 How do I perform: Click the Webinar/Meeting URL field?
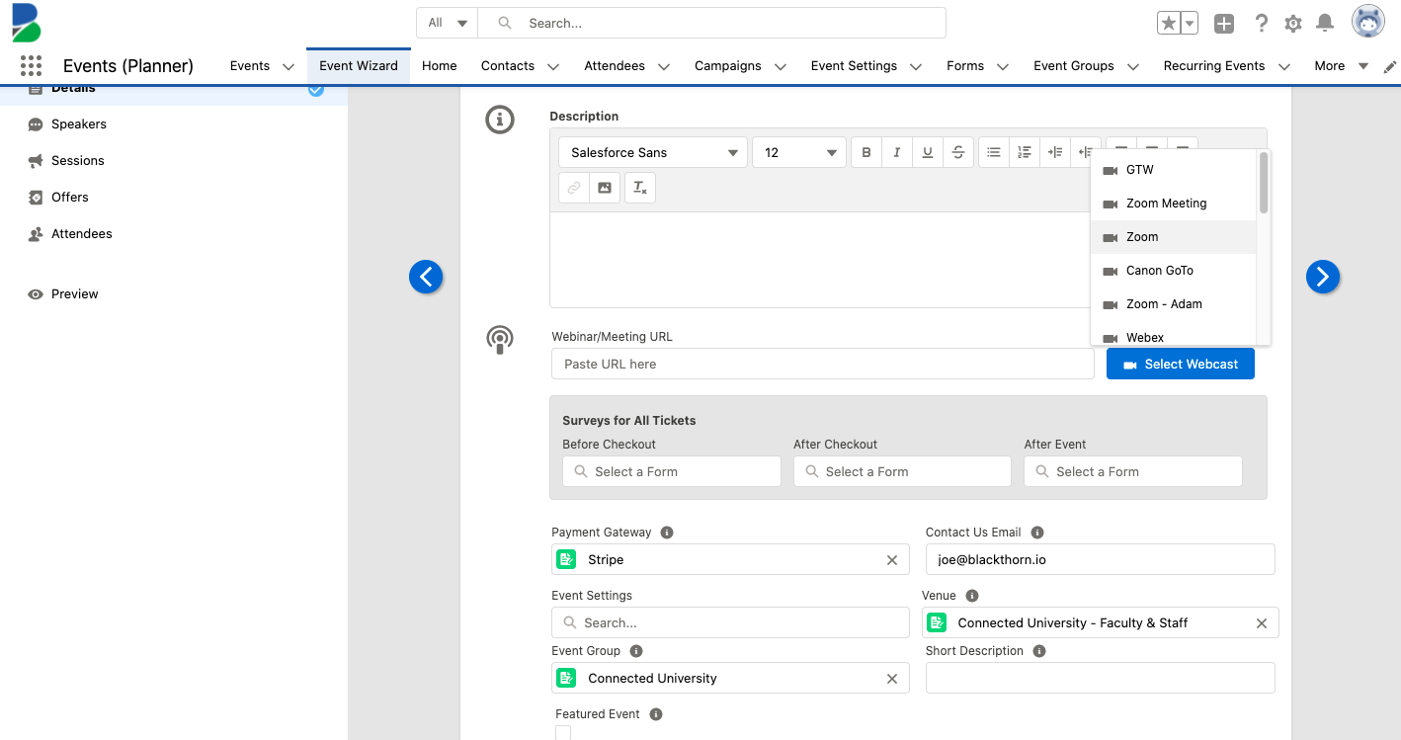point(823,365)
